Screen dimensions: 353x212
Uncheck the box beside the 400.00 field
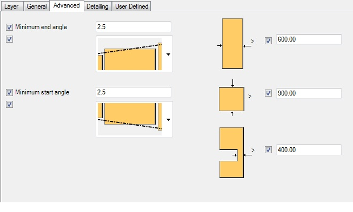[x=268, y=150]
